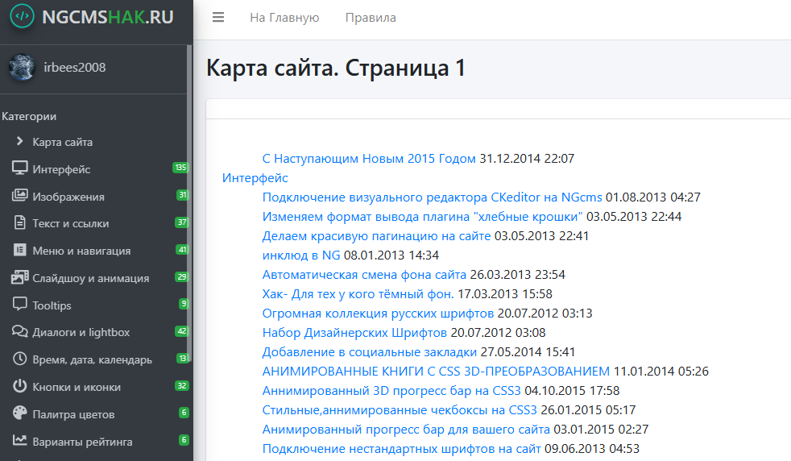Open Огромная коллекция русских шрифтов link

pos(378,313)
